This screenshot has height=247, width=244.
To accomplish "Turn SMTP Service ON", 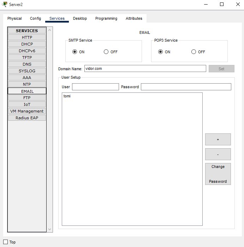I will click(75, 52).
